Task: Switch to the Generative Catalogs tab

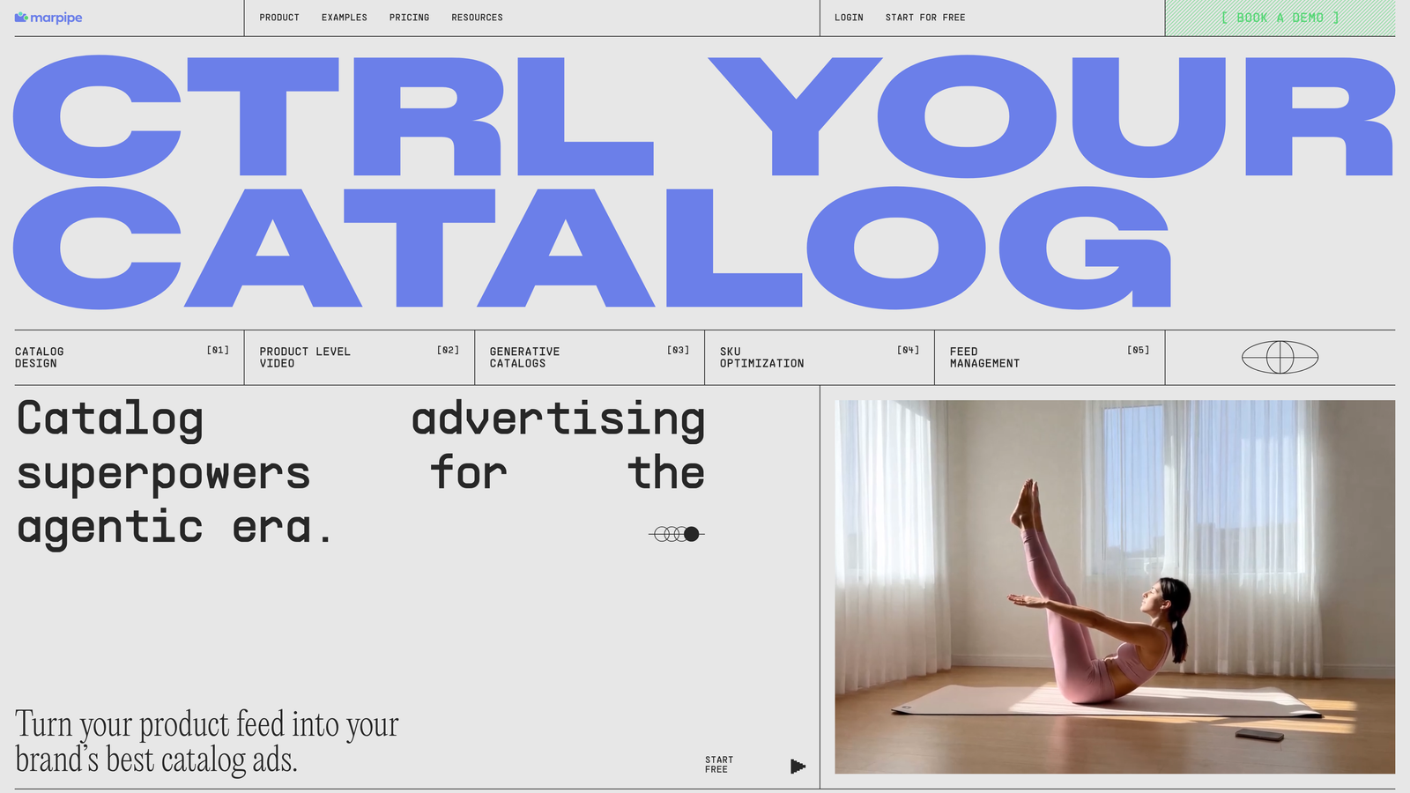Action: point(589,357)
